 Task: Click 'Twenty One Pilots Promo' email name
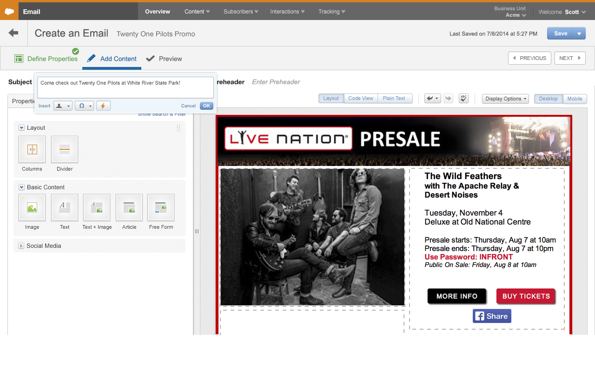[156, 34]
